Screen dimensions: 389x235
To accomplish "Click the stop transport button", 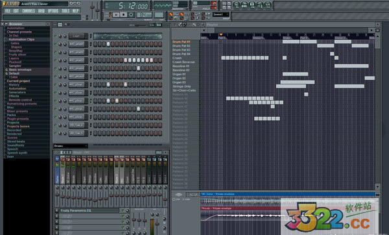I will click(x=123, y=15).
